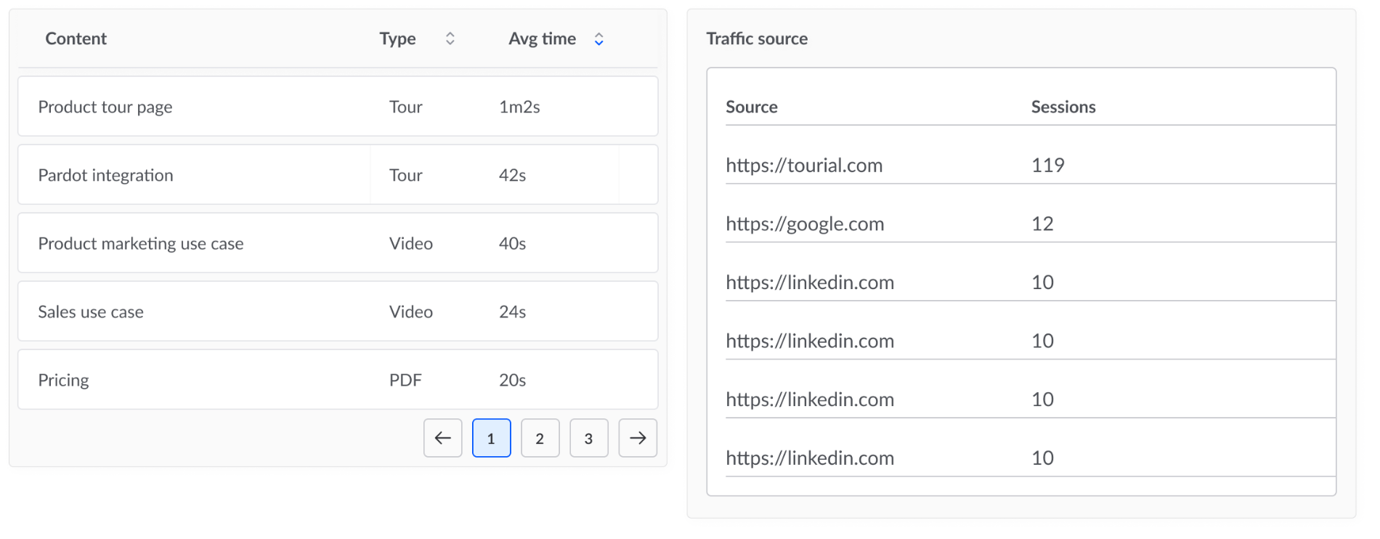The width and height of the screenshot is (1380, 539).
Task: Click the https://tourial.com source link
Action: pos(804,166)
